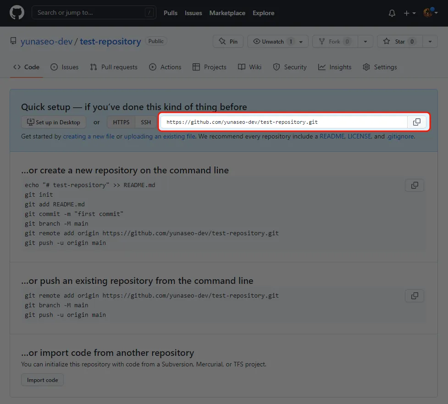Open Explore in top navigation
The height and width of the screenshot is (404, 448).
pyautogui.click(x=263, y=13)
